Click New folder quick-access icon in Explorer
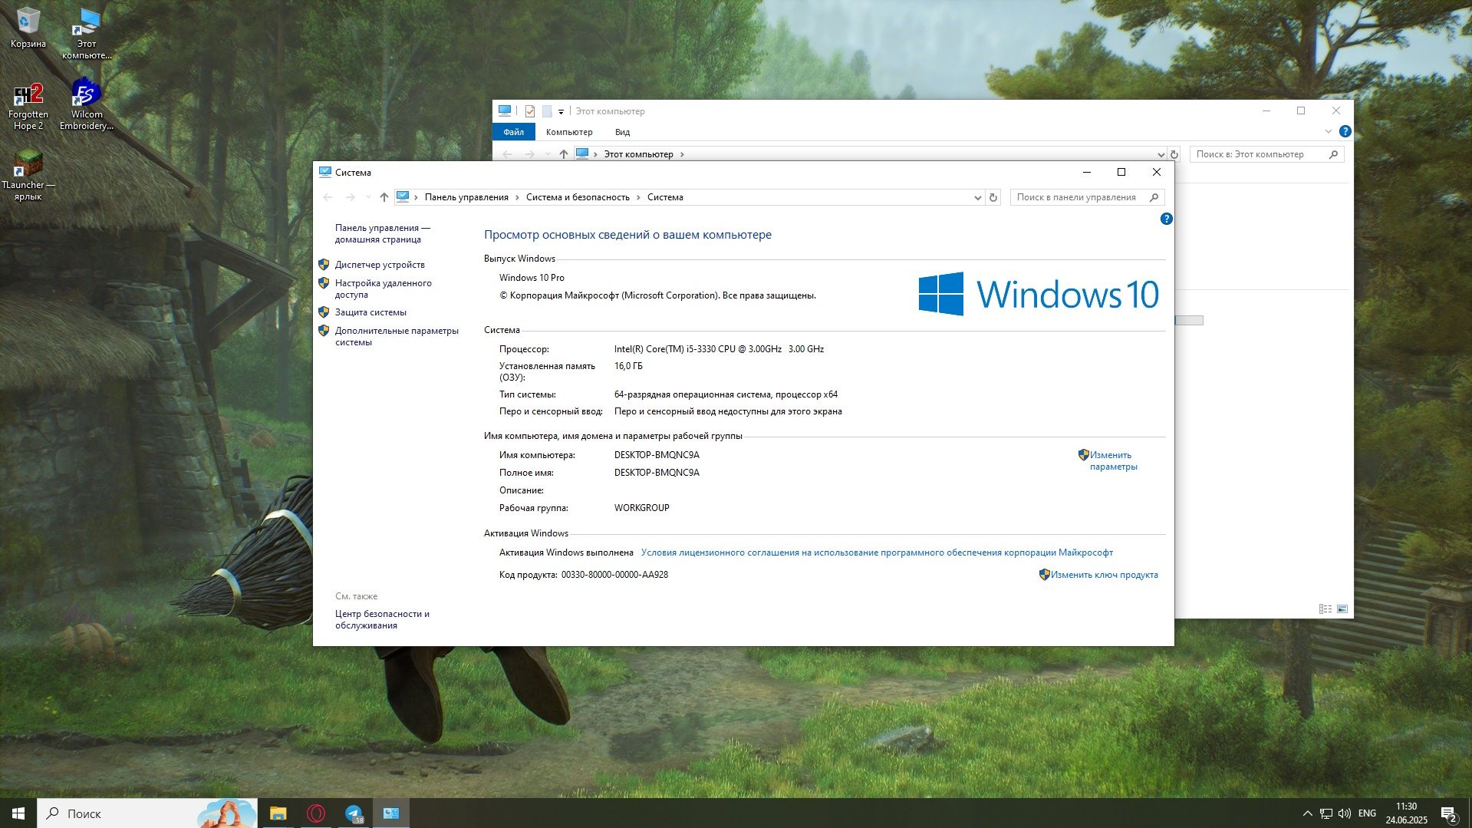 (547, 111)
